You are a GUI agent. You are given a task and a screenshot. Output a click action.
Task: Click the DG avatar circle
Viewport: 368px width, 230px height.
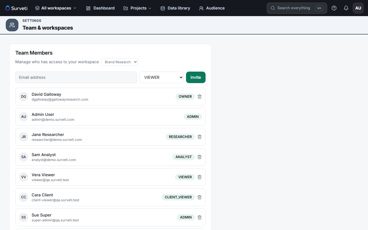point(24,97)
